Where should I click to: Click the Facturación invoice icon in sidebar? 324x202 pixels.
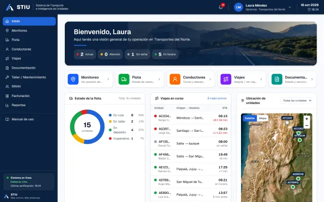click(7, 96)
